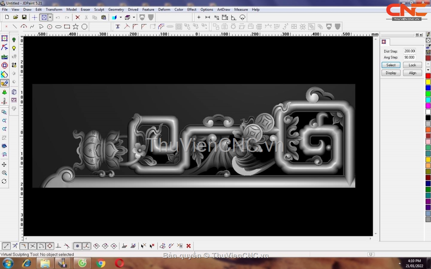Click the Open folder icon

pyautogui.click(x=15, y=17)
